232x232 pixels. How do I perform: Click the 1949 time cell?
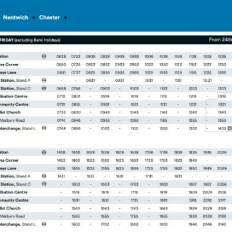click(208, 168)
